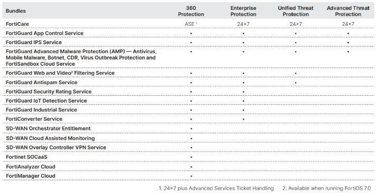Click FortiGuard IoT Detection Service label
Image resolution: width=377 pixels, height=193 pixels.
click(46, 100)
